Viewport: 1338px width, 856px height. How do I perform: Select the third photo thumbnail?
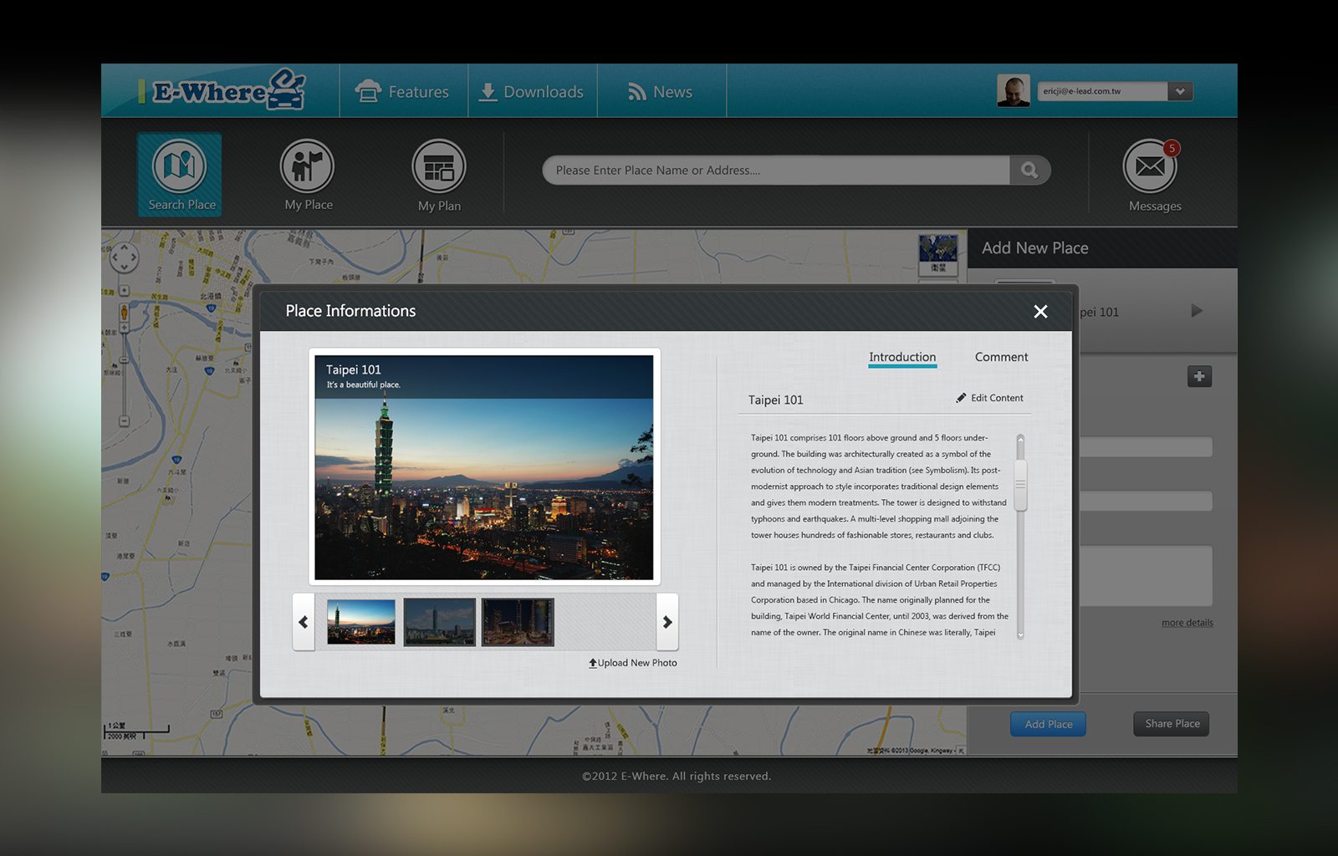click(518, 622)
